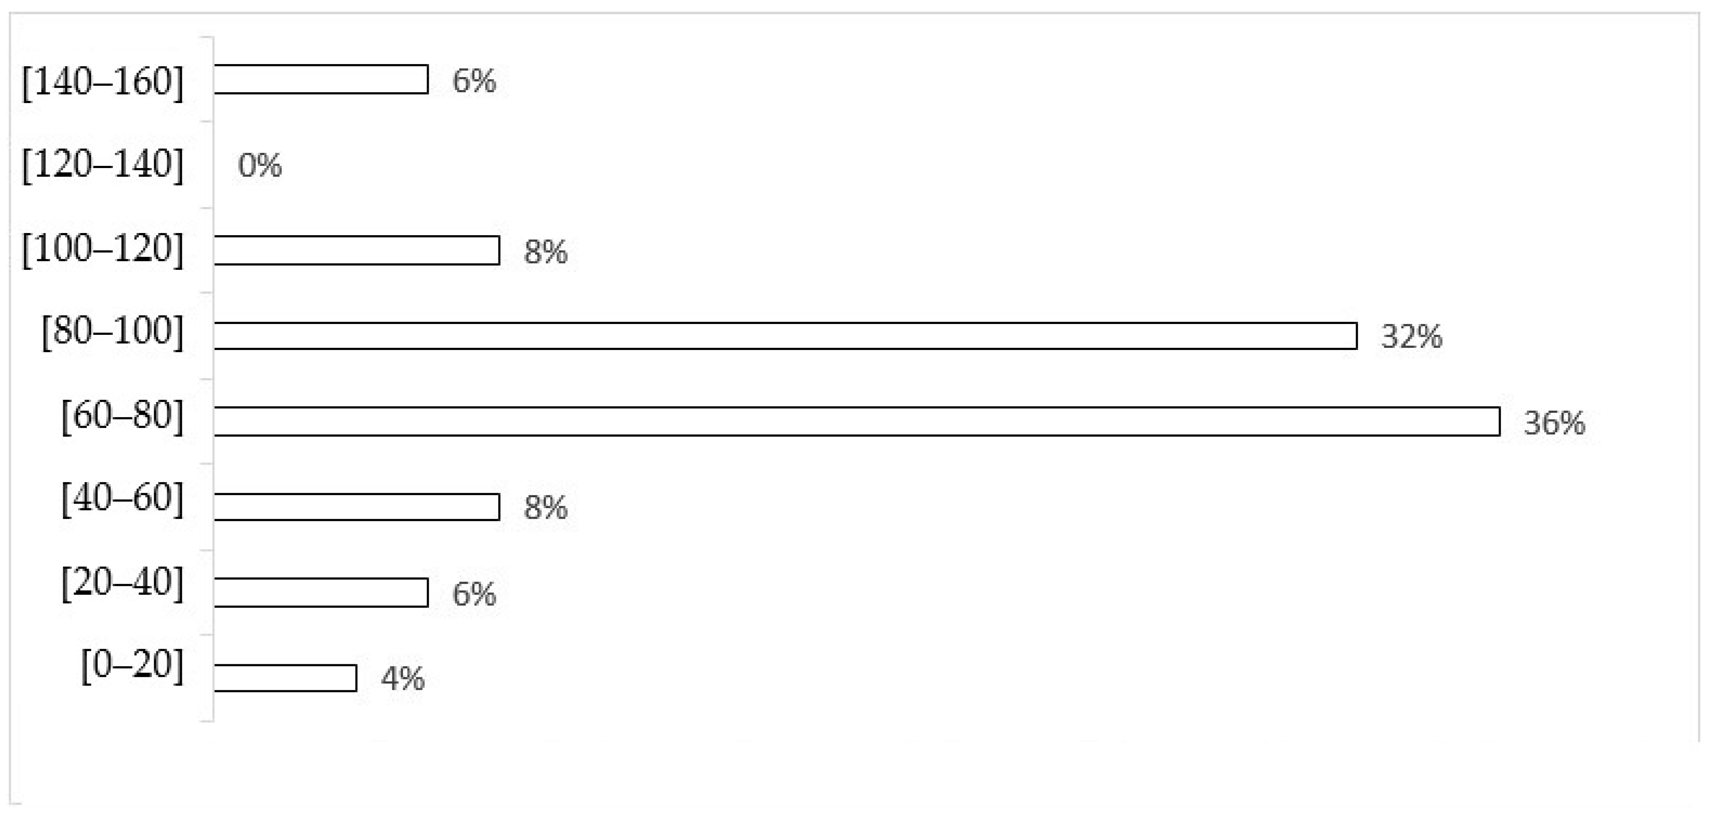This screenshot has height=816, width=1712.
Task: Click the bar for [40–60]
Action: pos(357,507)
